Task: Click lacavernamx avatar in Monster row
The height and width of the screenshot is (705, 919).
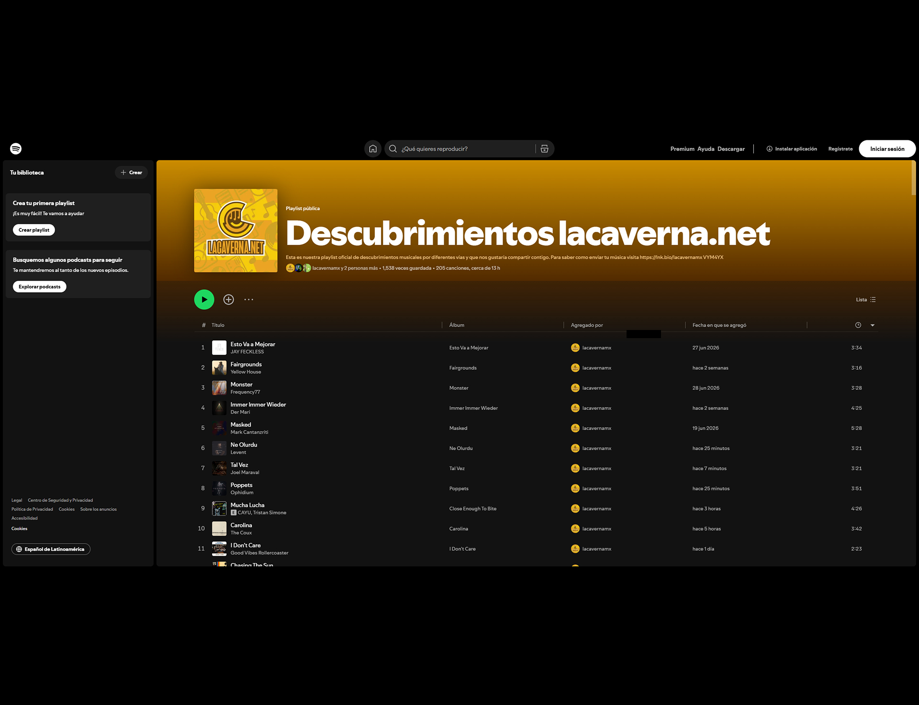Action: click(x=575, y=388)
